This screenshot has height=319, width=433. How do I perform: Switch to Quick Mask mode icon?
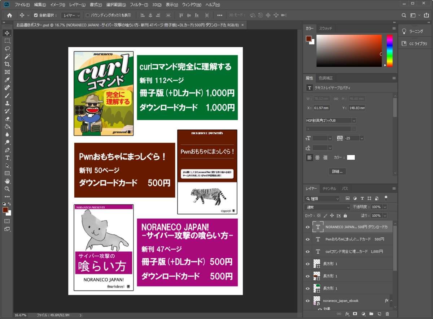click(7, 221)
